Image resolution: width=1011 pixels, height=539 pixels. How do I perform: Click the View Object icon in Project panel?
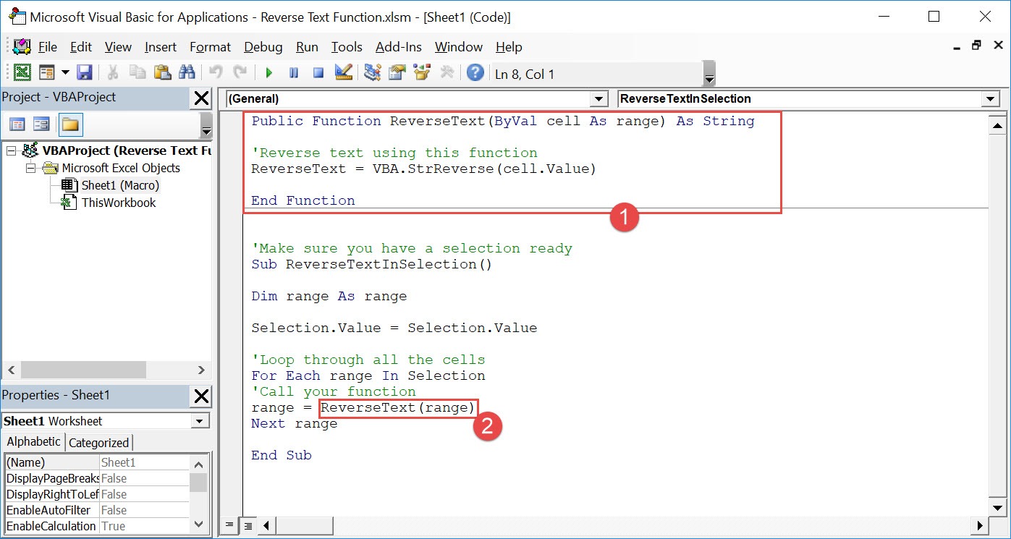click(41, 124)
